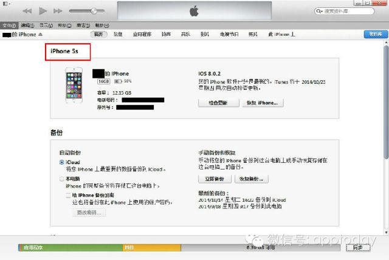
Task: Click the 更改密码... button
Action: coord(89,213)
